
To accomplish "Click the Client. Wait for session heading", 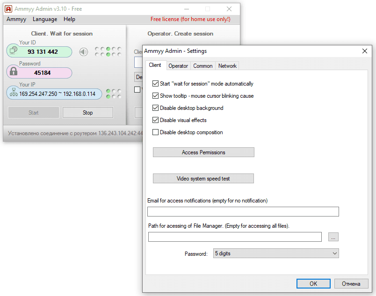I will click(x=62, y=34).
